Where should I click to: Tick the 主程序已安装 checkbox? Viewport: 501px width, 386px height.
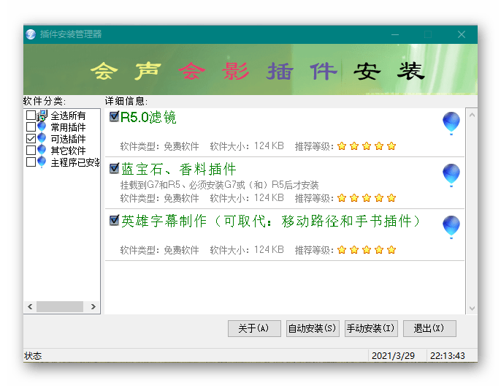(x=31, y=162)
